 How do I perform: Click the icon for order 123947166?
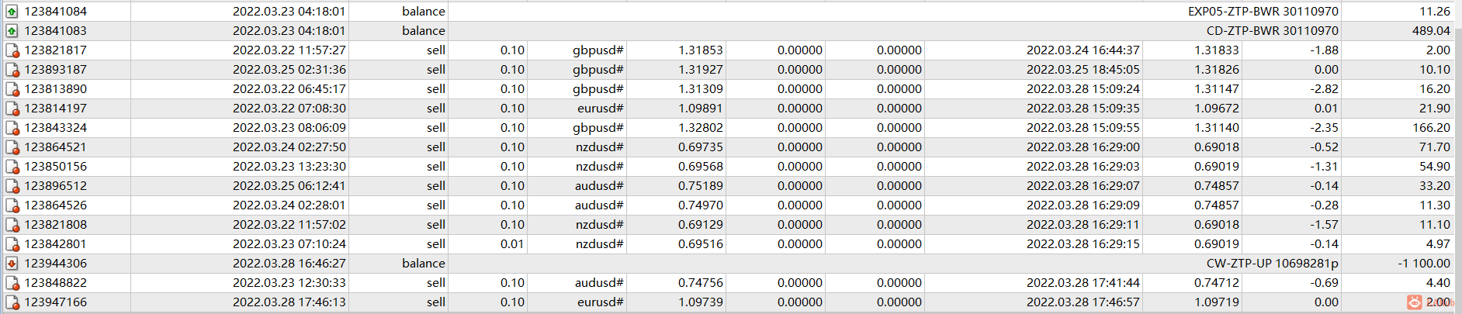tap(12, 302)
